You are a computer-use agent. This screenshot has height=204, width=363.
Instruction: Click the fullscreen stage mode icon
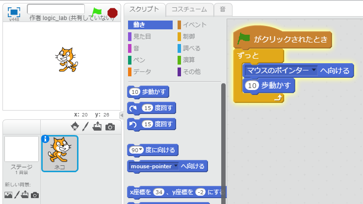(x=14, y=12)
